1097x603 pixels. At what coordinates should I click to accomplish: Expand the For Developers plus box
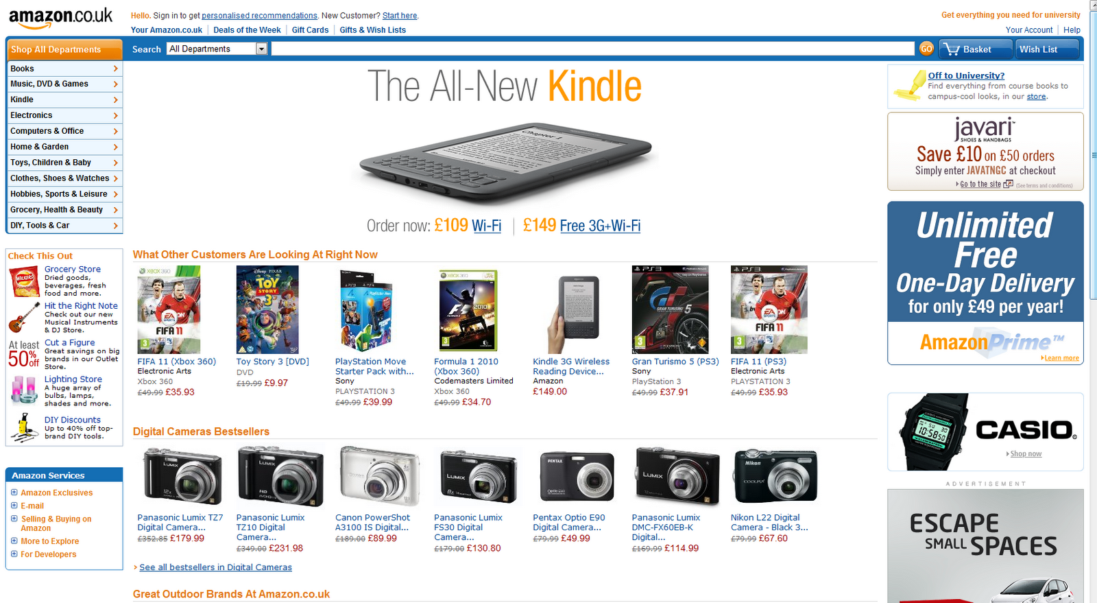[14, 554]
